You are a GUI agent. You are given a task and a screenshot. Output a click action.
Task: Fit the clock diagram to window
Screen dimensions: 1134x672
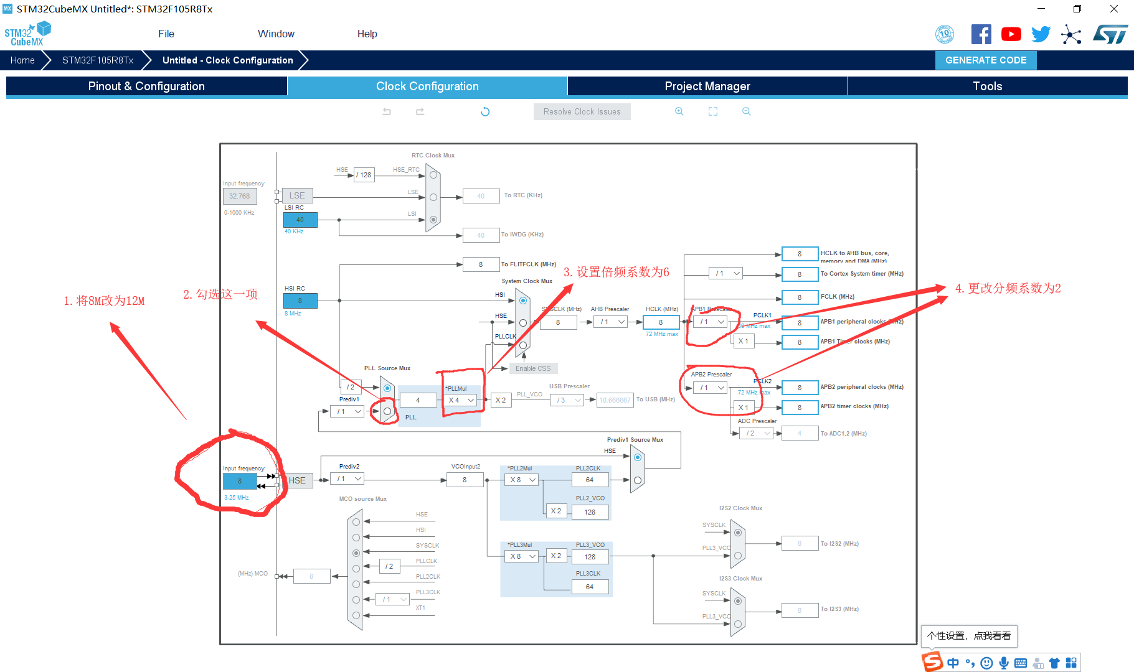click(713, 111)
